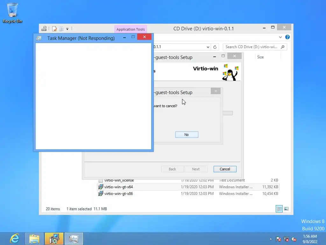This screenshot has height=245, width=326.
Task: Click No in the cancel dialog
Action: (187, 135)
